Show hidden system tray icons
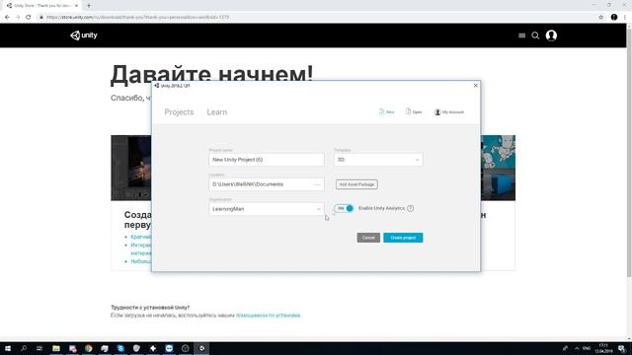 tap(577, 348)
